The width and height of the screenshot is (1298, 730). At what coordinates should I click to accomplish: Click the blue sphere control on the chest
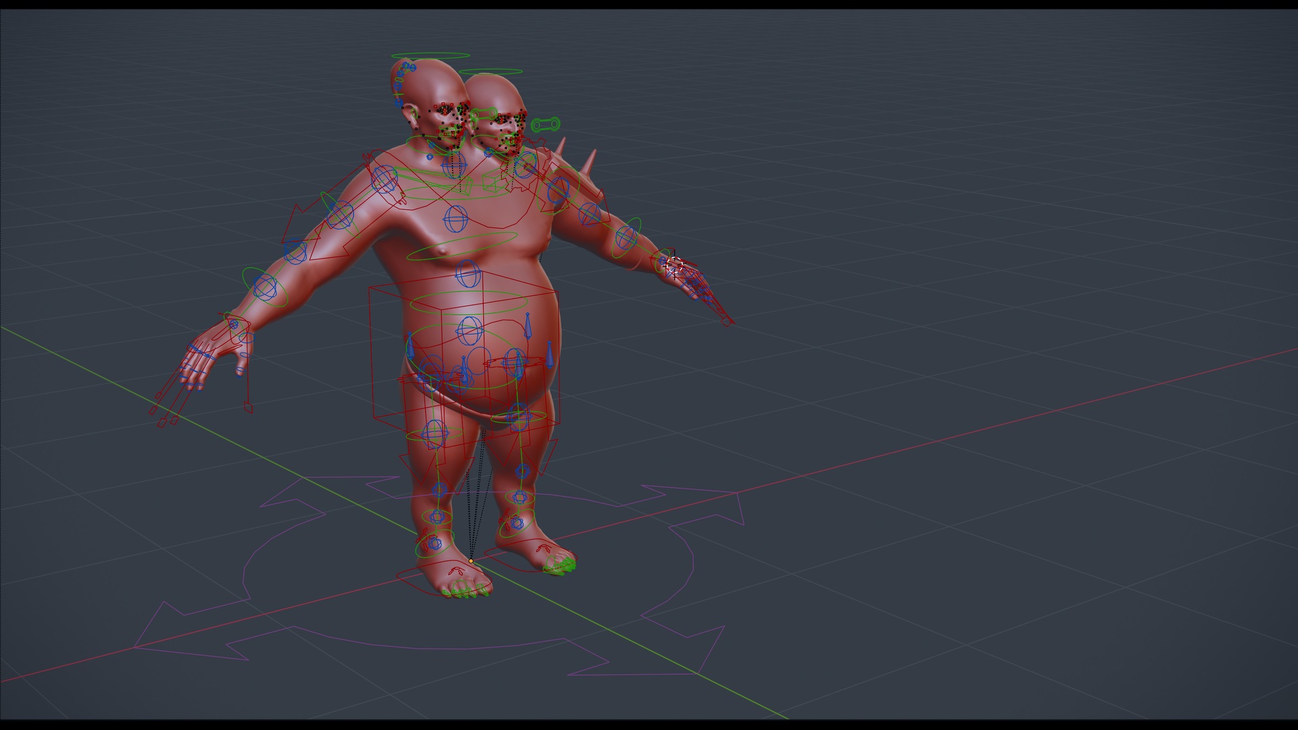coord(456,218)
